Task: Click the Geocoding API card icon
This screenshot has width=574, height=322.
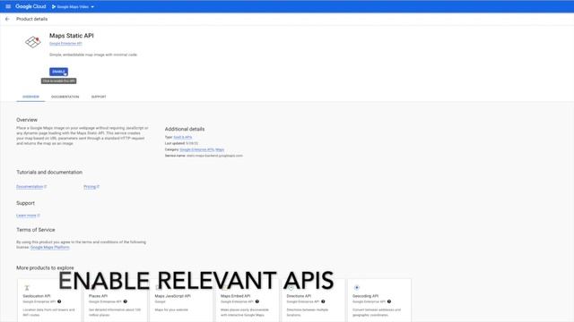Action: click(357, 288)
